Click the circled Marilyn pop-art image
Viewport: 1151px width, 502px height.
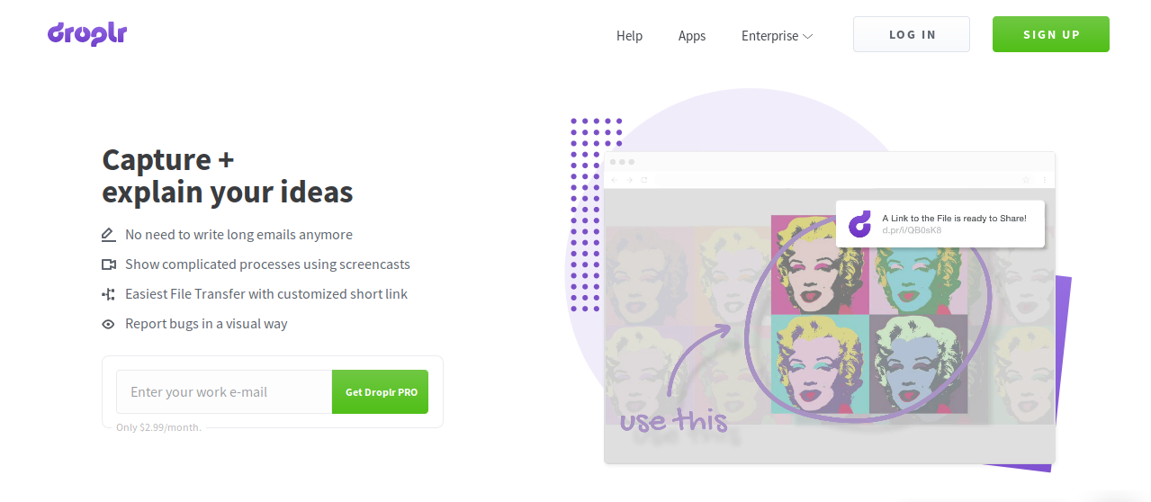pyautogui.click(x=868, y=314)
